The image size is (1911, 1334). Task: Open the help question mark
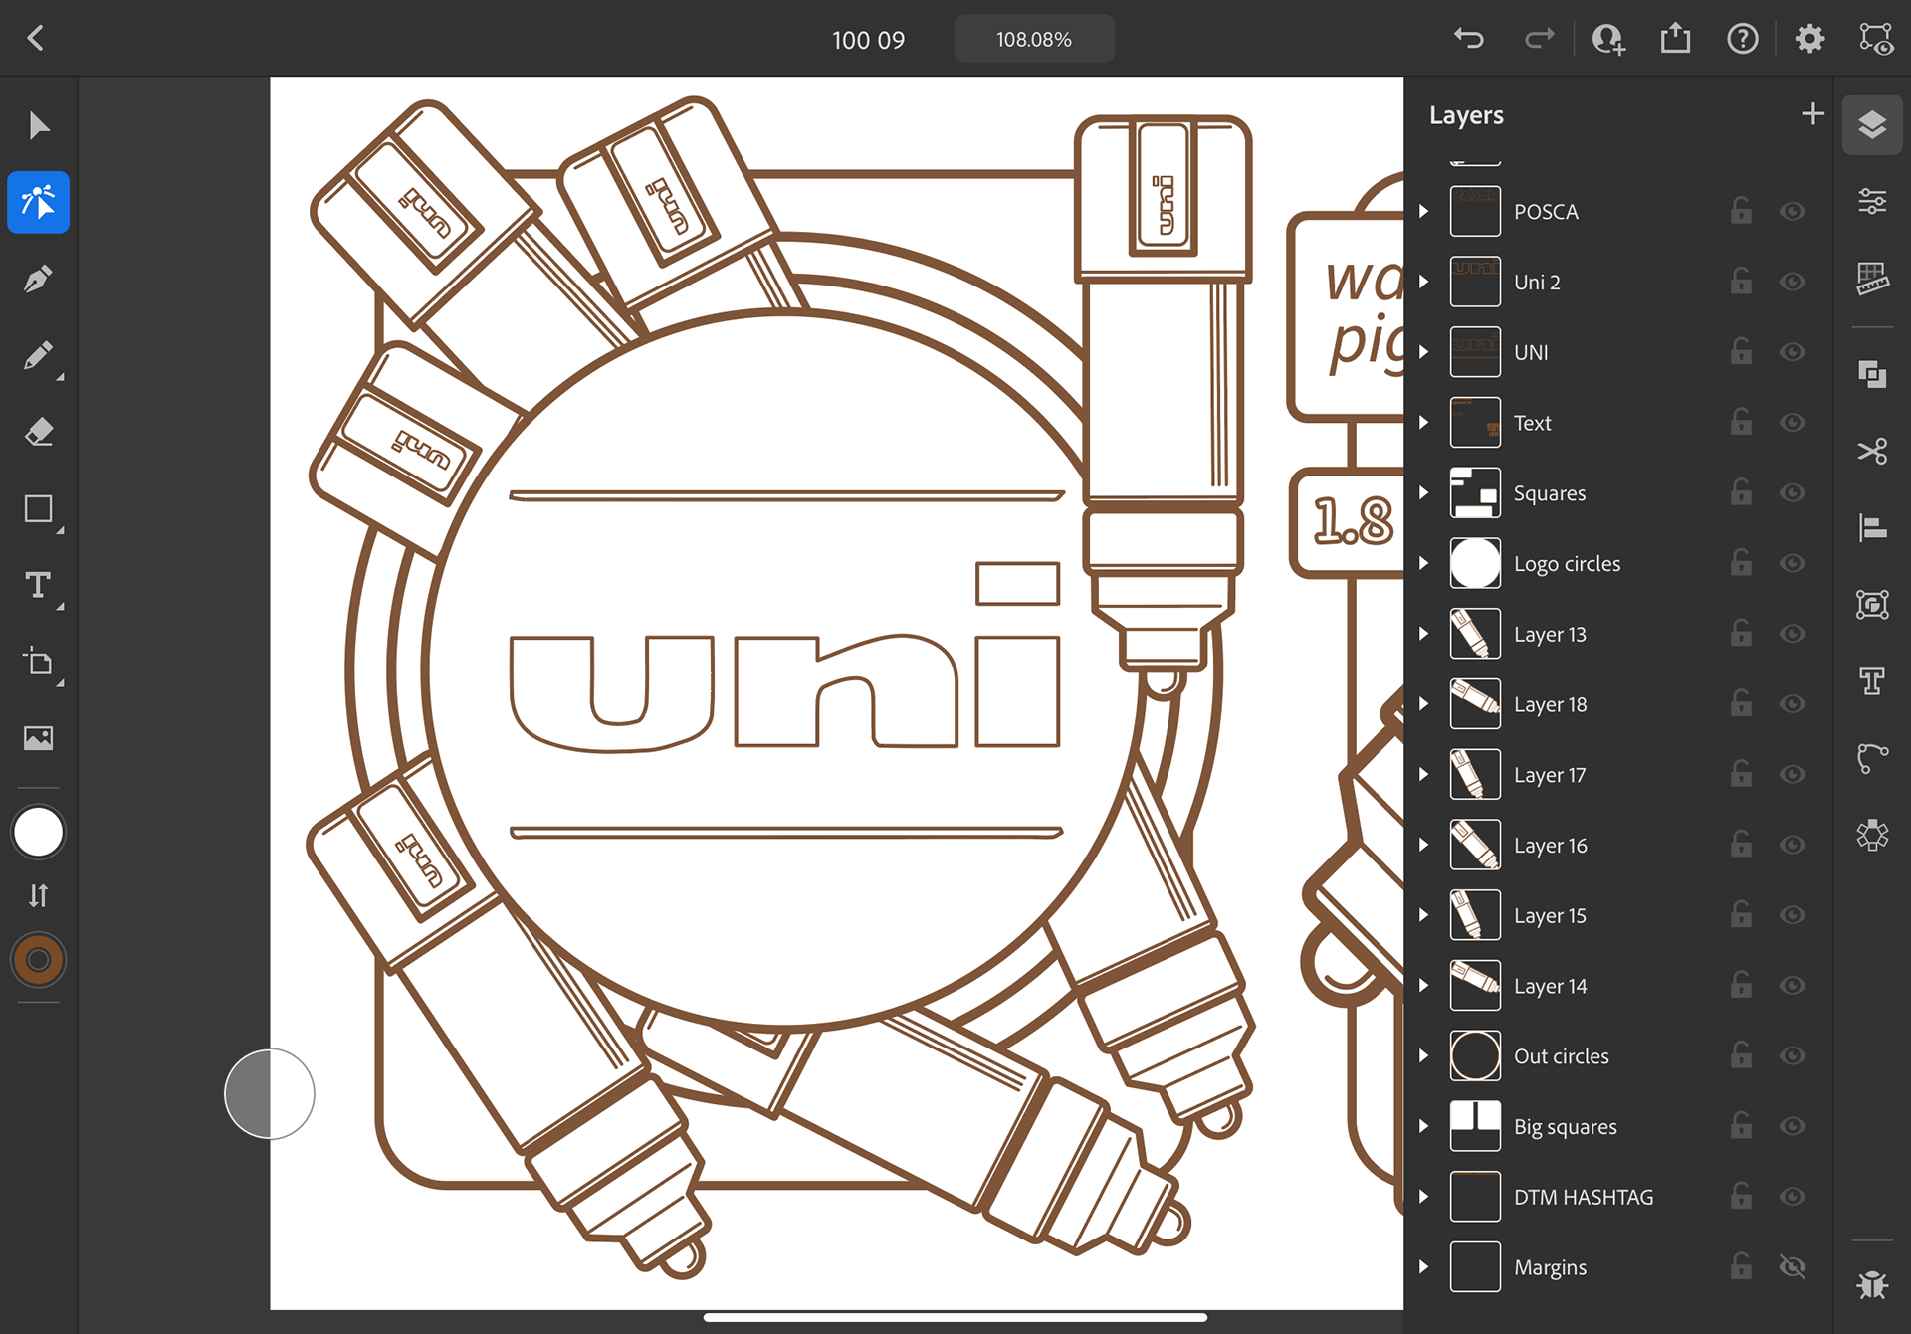point(1743,39)
